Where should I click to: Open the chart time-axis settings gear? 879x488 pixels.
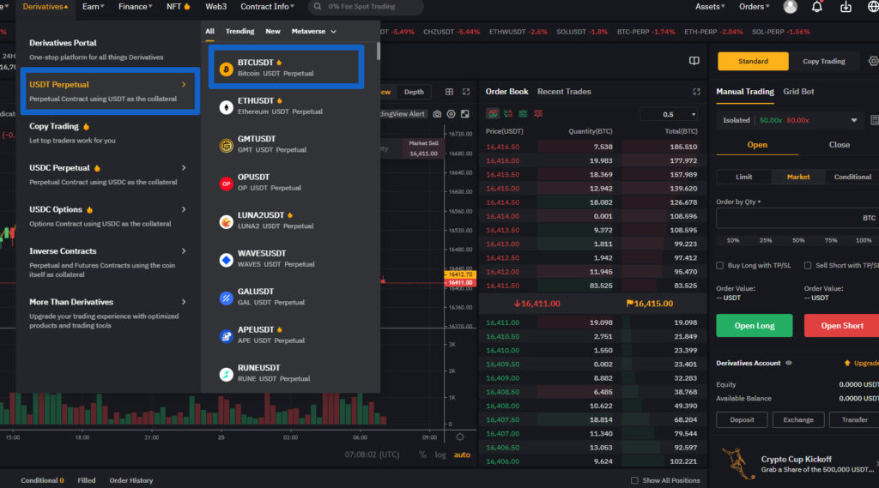coord(460,437)
